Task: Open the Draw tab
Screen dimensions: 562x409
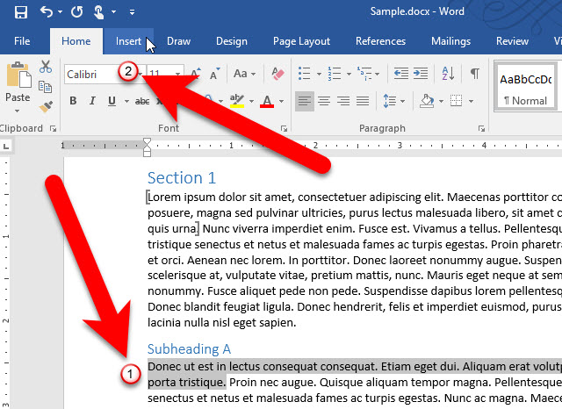Action: (x=178, y=41)
